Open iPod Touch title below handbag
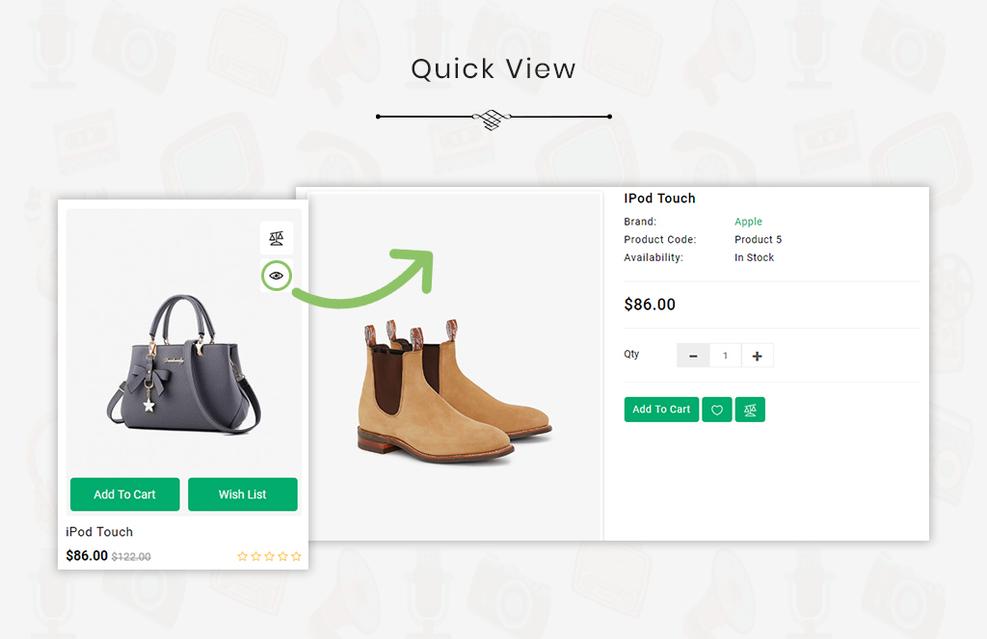The width and height of the screenshot is (987, 639). click(x=99, y=532)
